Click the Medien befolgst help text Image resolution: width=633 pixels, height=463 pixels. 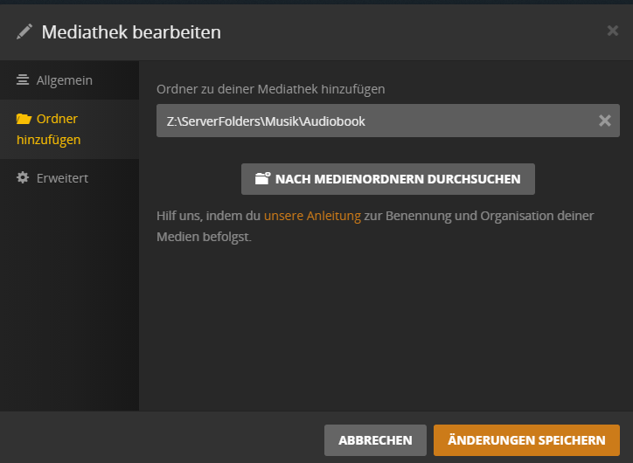tap(204, 237)
